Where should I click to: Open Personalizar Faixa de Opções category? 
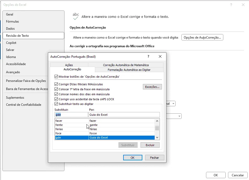(25, 81)
